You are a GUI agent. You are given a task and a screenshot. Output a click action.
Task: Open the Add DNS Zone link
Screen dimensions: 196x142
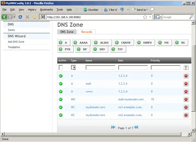pyautogui.click(x=16, y=42)
